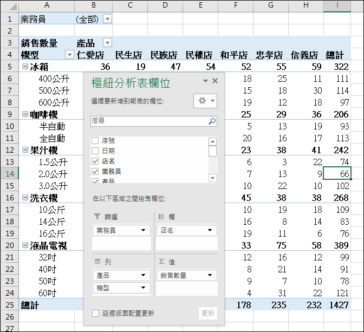Select column I header
Viewport: 364px width, 332px height.
point(337,5)
